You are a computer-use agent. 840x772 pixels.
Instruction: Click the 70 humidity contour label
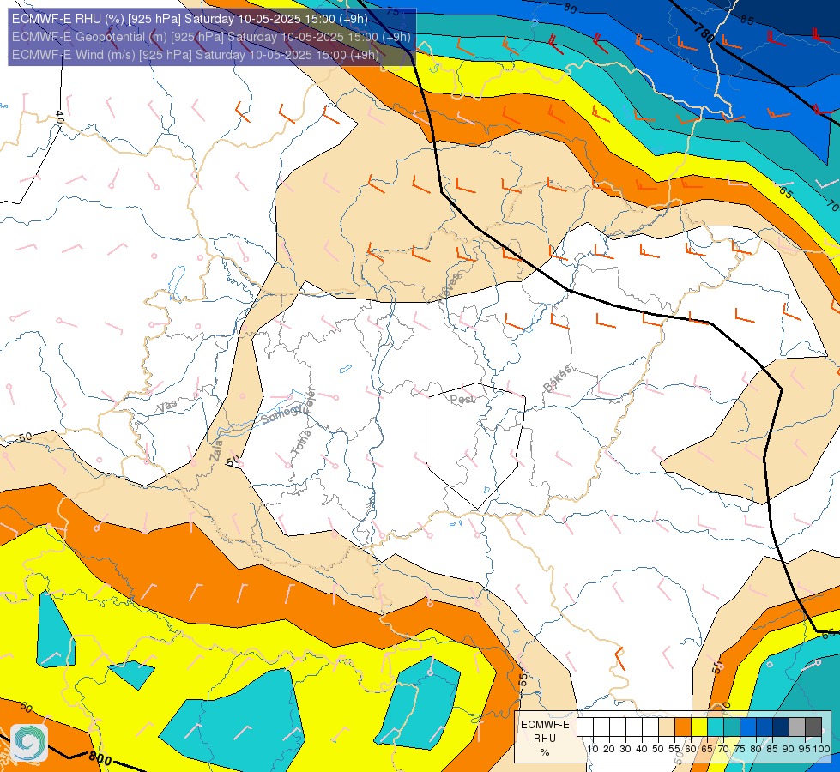click(832, 205)
